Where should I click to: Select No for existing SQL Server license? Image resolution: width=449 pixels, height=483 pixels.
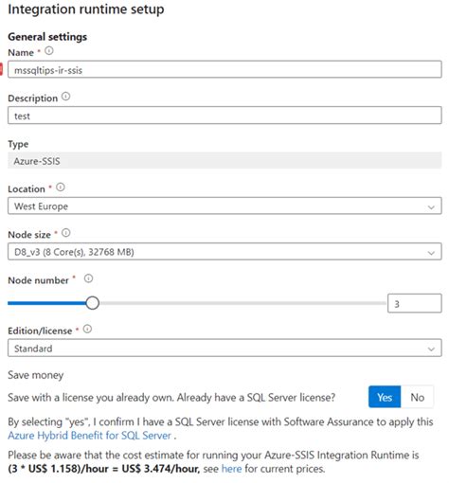pos(417,397)
